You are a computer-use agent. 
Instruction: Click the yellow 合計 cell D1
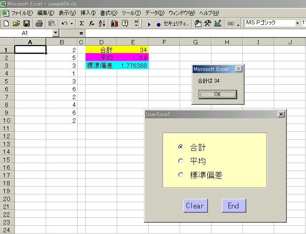101,50
